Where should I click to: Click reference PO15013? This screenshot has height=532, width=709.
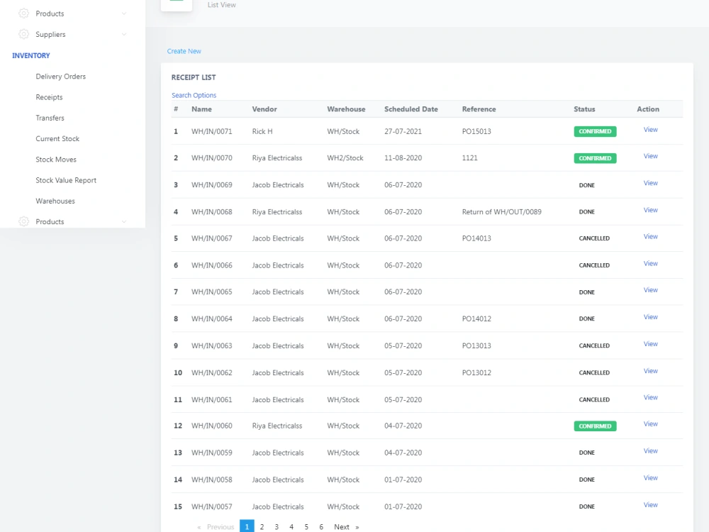coord(476,132)
